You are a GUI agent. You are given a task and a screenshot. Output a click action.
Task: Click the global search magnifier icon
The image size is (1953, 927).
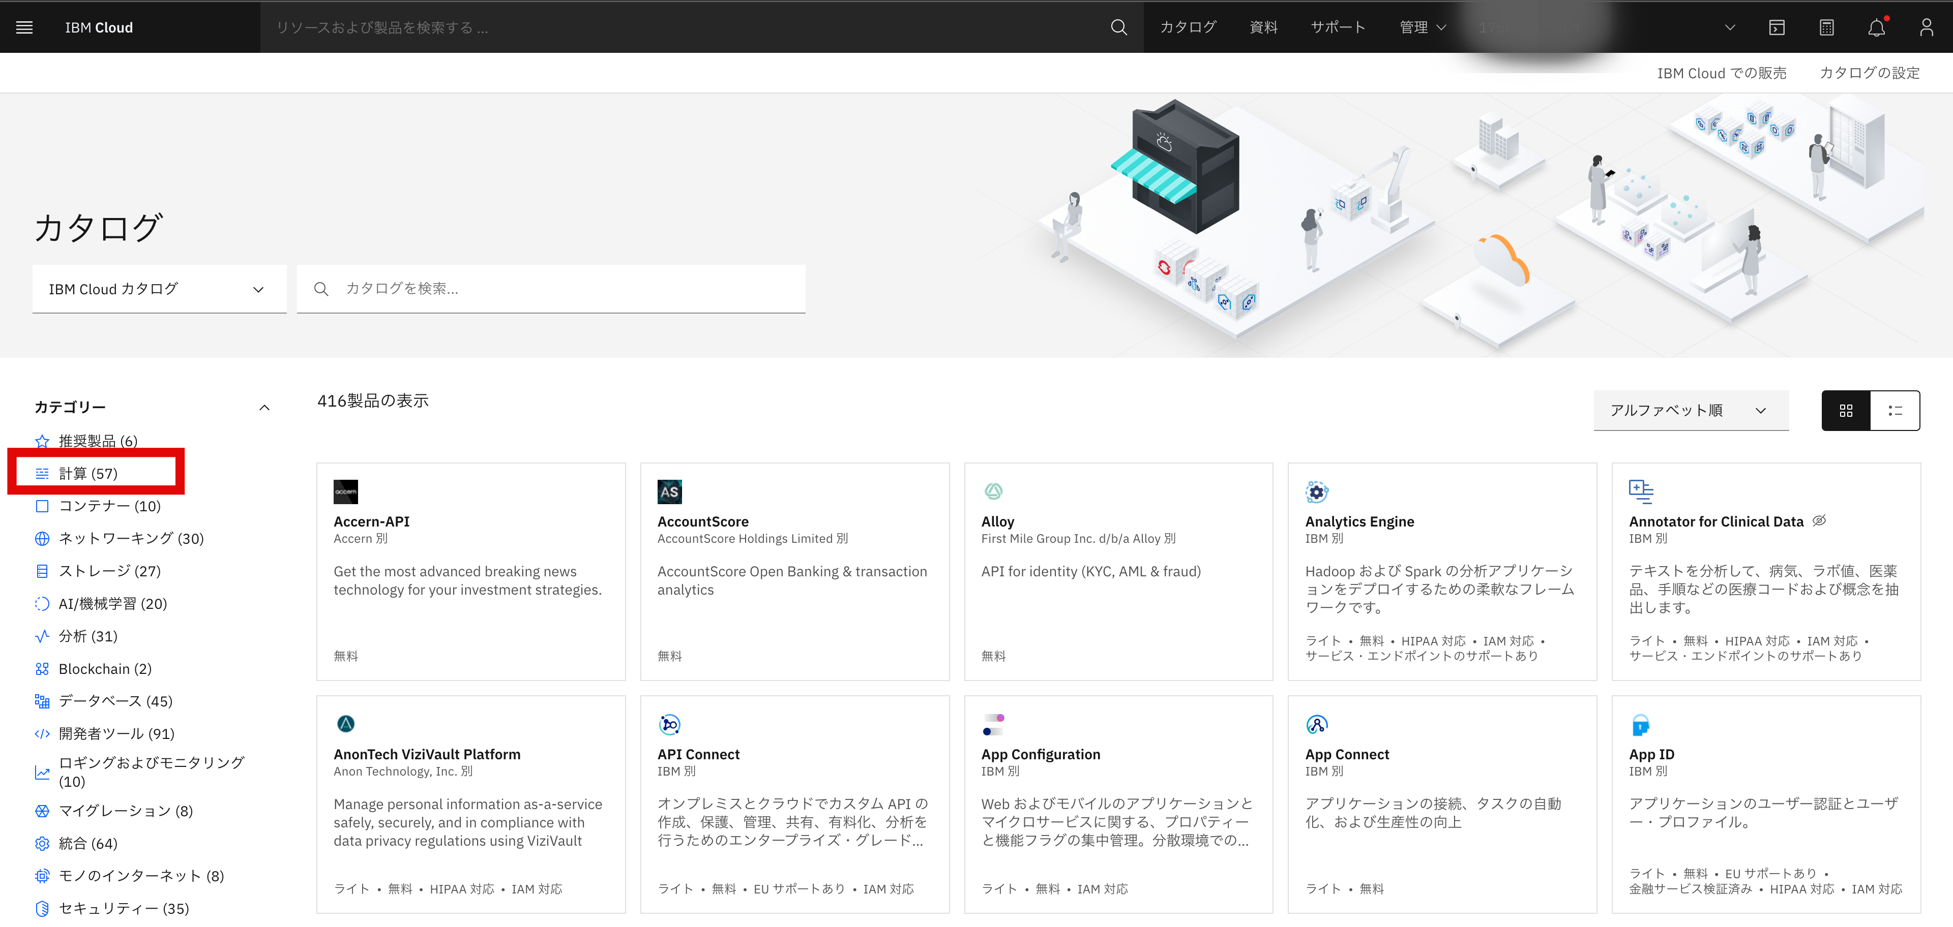1118,27
